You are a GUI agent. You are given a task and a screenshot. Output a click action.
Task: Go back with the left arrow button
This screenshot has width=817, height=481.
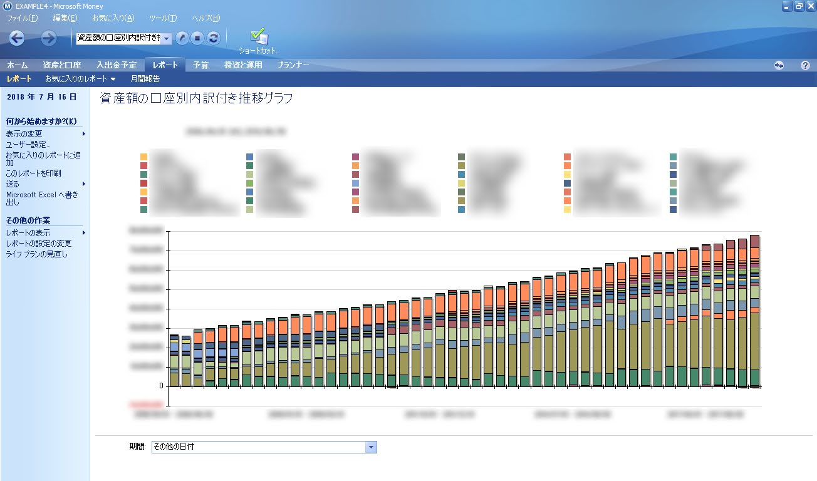tap(17, 38)
